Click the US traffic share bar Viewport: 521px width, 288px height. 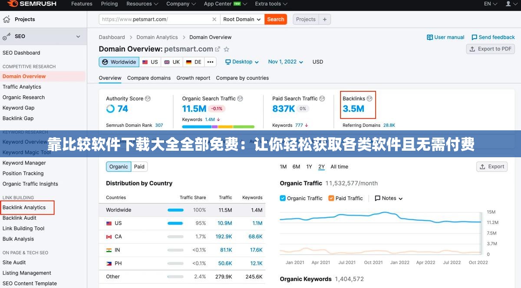[175, 223]
